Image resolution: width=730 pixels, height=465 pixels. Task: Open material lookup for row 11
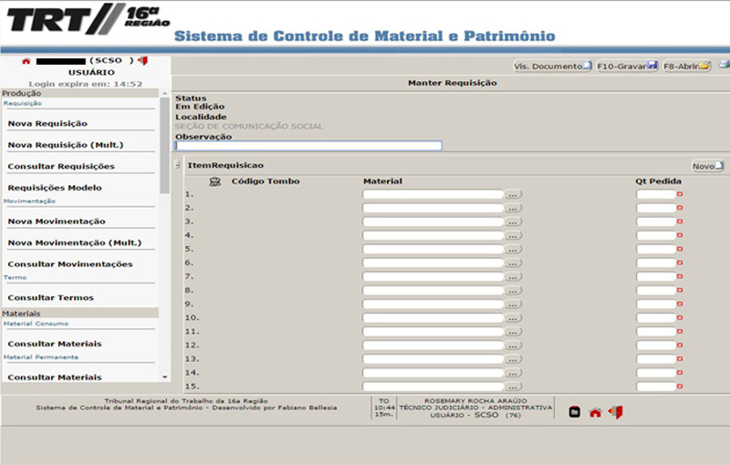pos(513,332)
